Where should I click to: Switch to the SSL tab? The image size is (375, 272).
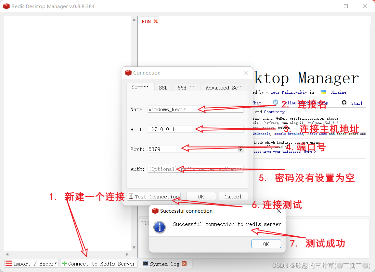163,88
